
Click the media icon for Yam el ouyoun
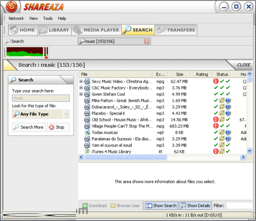87,145
